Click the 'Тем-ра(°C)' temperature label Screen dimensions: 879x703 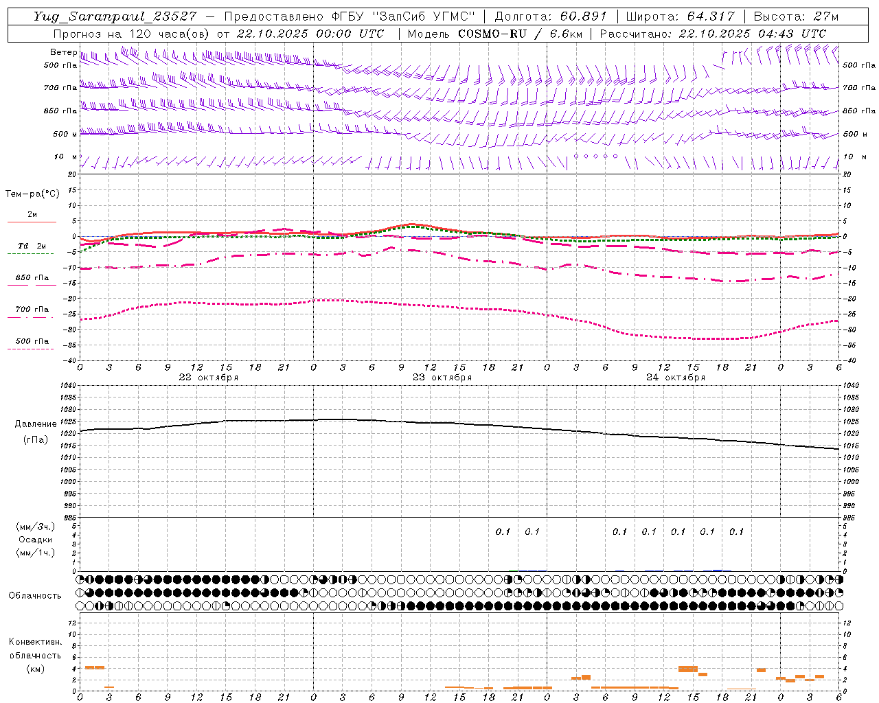[x=32, y=194]
